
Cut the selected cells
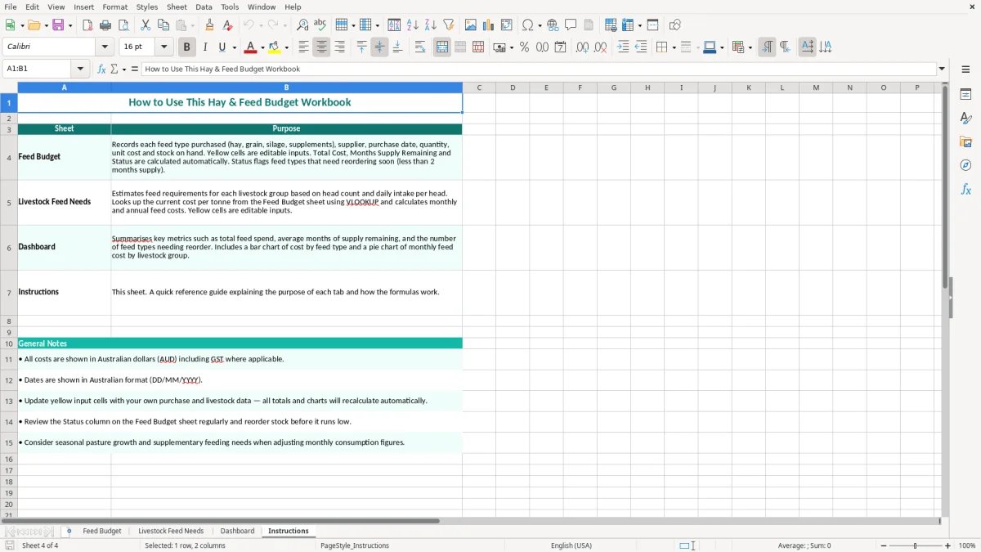145,25
